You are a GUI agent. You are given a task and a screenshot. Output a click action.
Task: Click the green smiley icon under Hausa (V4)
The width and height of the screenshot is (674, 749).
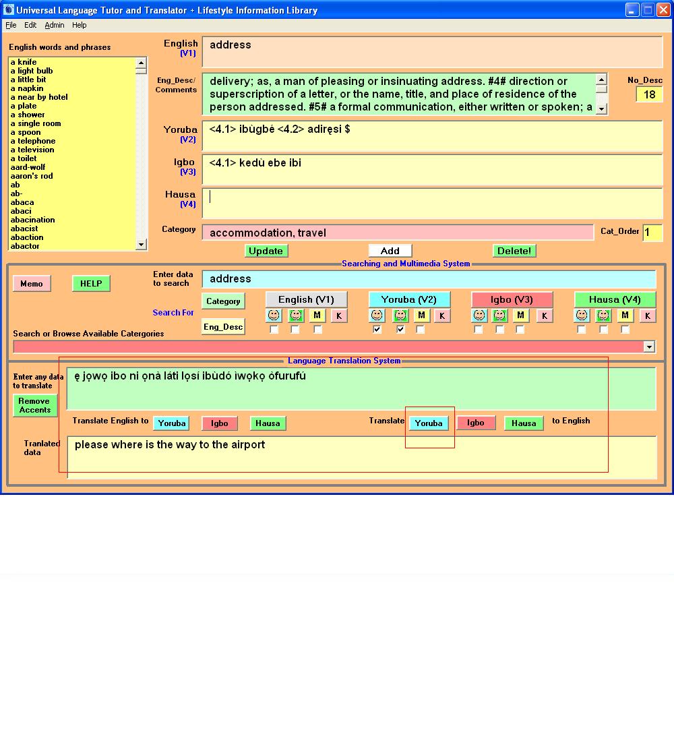point(603,316)
